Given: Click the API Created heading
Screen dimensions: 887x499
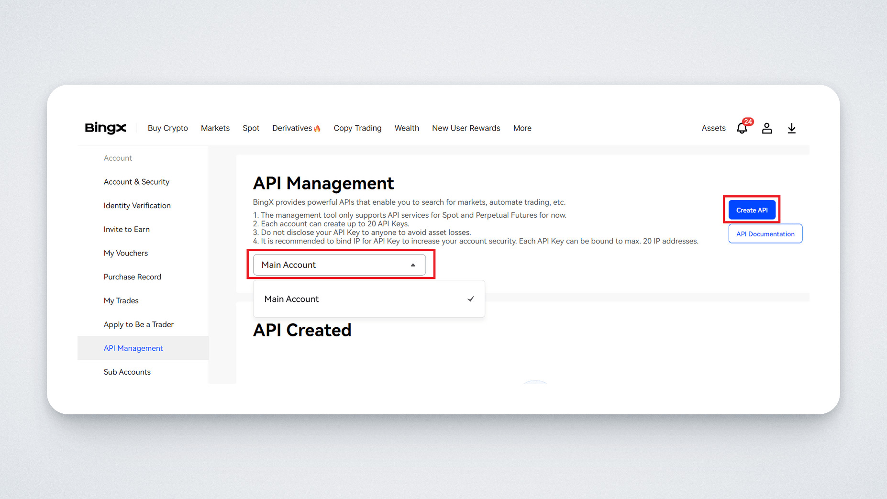Looking at the screenshot, I should [x=302, y=330].
